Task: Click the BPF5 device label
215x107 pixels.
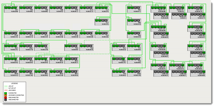Action: pyautogui.click(x=61, y=61)
